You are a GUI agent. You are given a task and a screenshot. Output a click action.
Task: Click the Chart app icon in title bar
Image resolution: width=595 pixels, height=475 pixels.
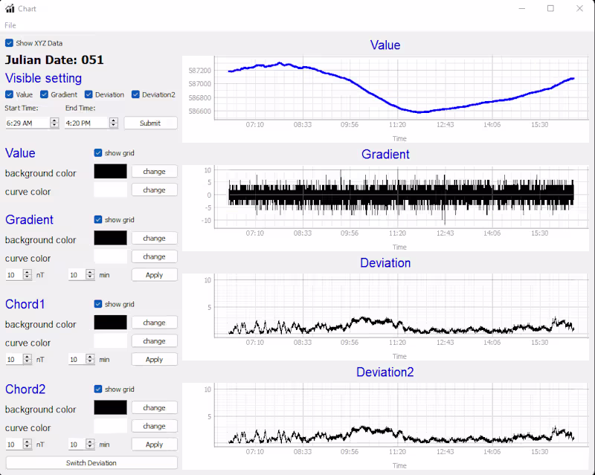[x=10, y=8]
